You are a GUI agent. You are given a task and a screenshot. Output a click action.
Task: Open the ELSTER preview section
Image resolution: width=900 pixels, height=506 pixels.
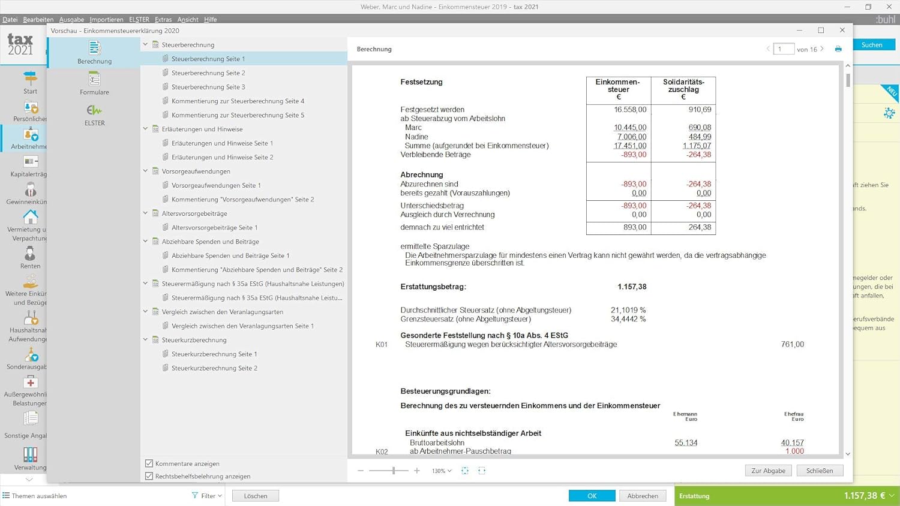tap(94, 111)
